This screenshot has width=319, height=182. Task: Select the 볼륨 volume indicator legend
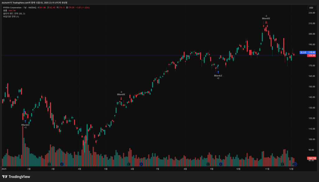click(x=5, y=11)
